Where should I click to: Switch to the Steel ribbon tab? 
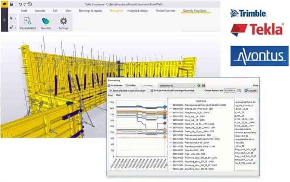pyautogui.click(x=24, y=11)
